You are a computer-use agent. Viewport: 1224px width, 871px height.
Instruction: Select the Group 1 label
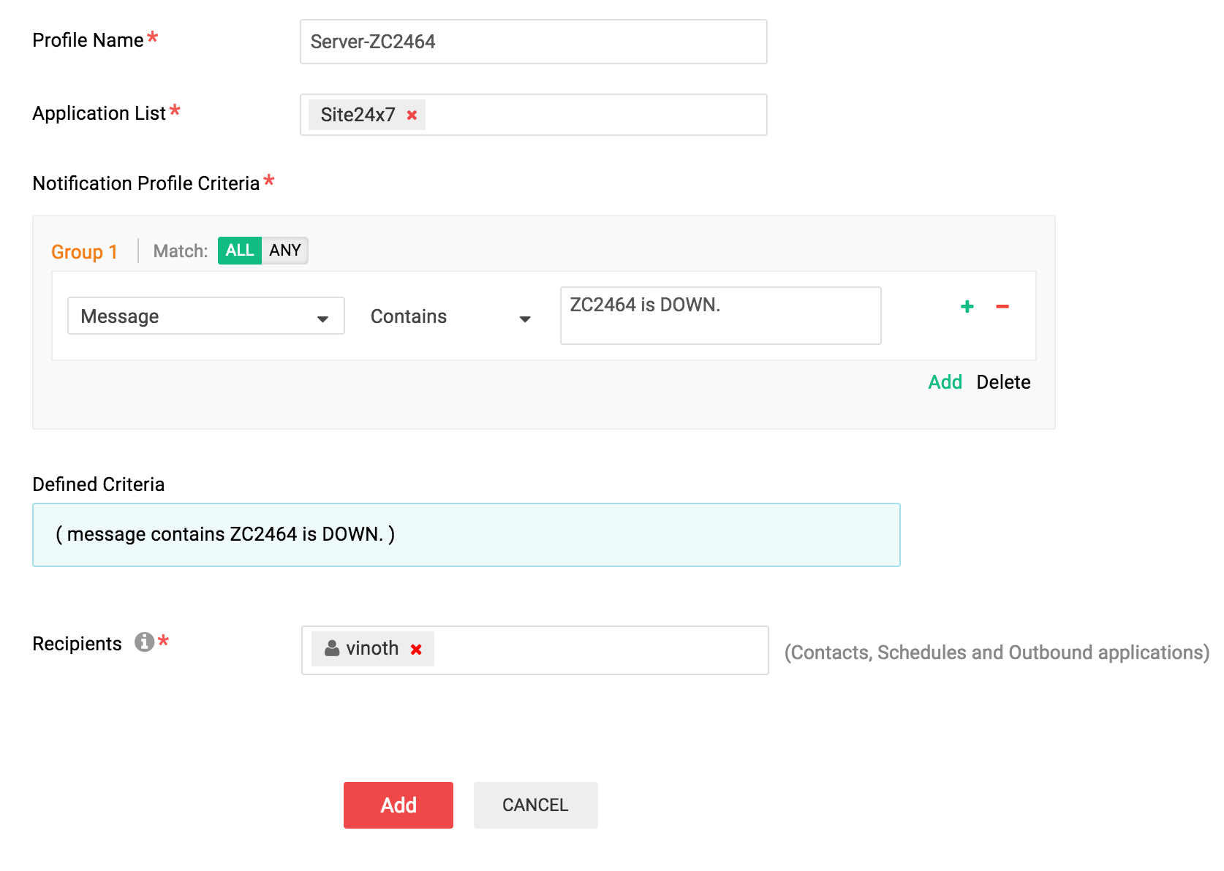pos(84,252)
